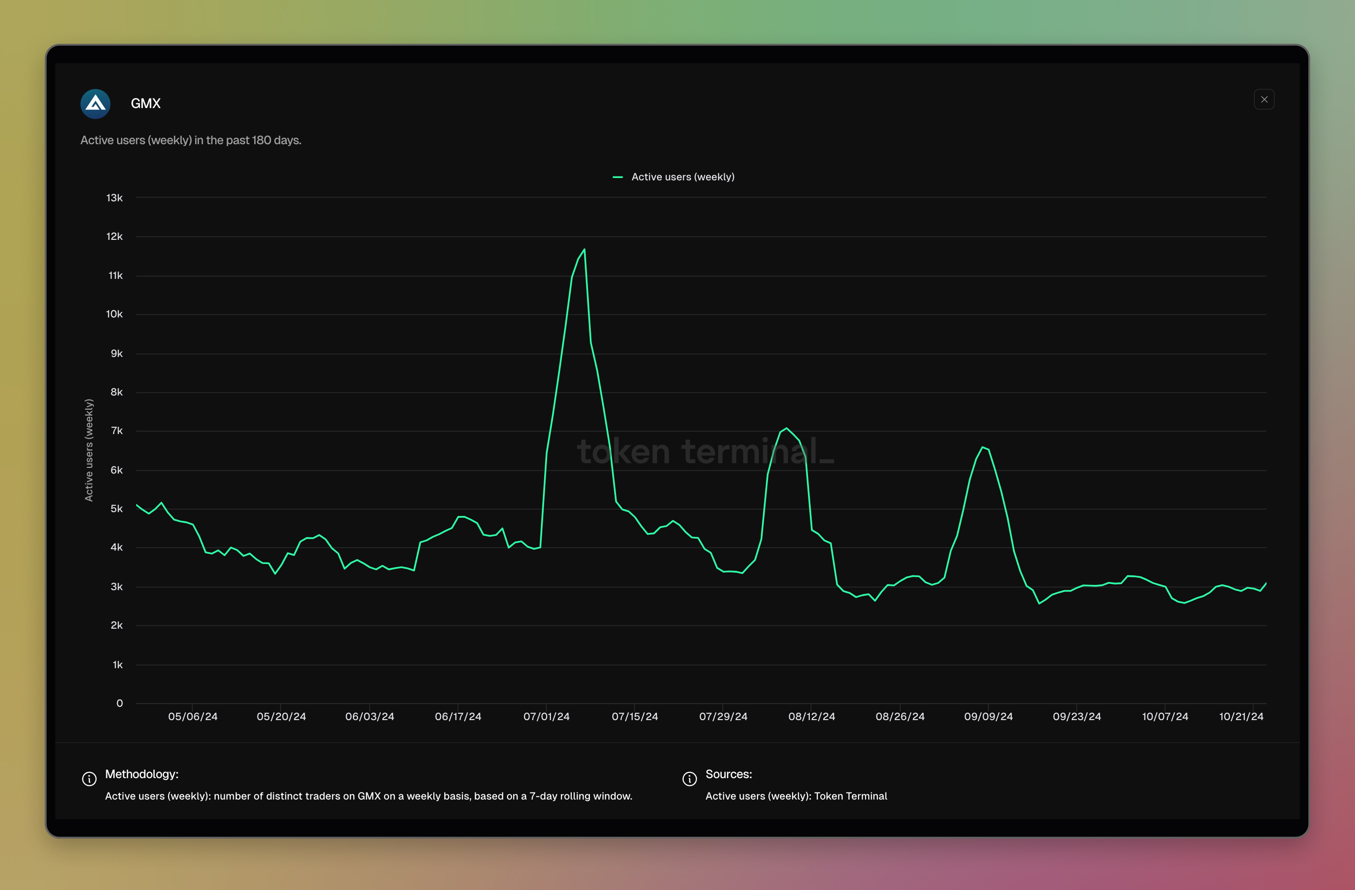1355x890 pixels.
Task: Click the 11k y-axis label
Action: [116, 276]
